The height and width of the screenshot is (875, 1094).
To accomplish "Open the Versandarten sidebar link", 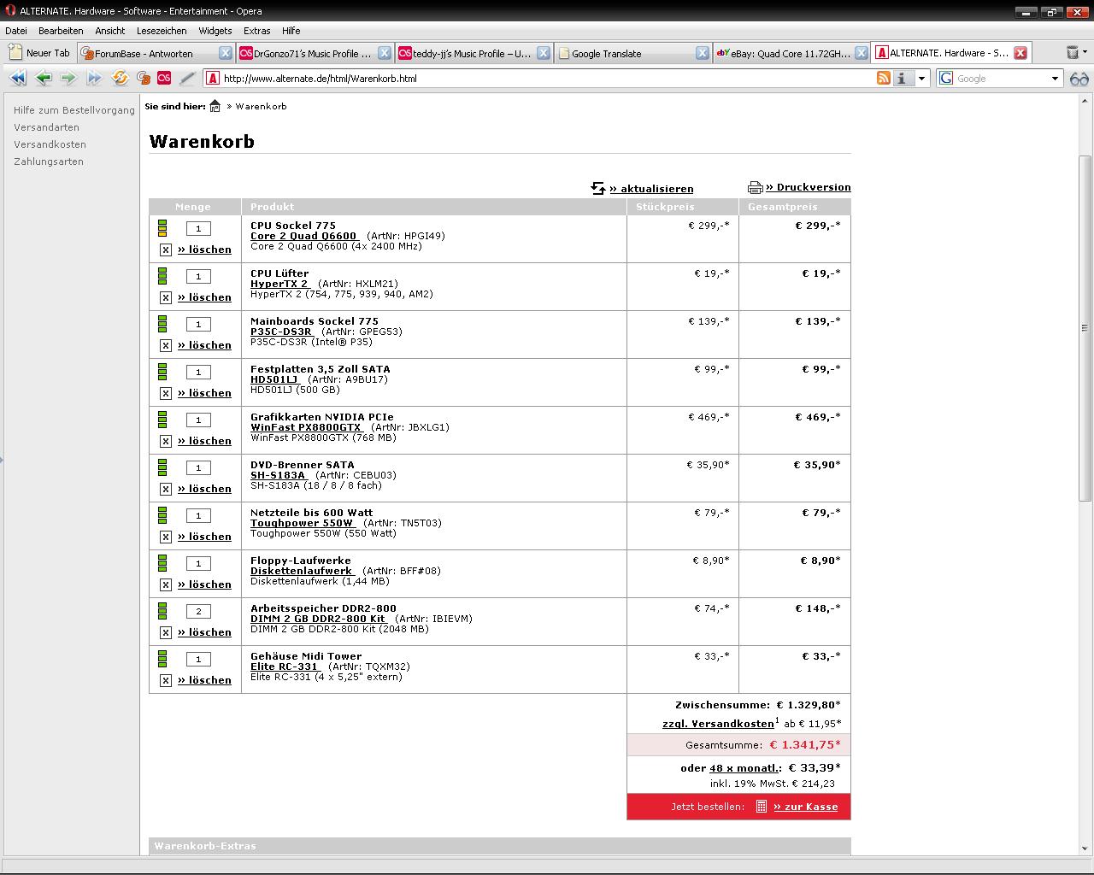I will tap(46, 127).
